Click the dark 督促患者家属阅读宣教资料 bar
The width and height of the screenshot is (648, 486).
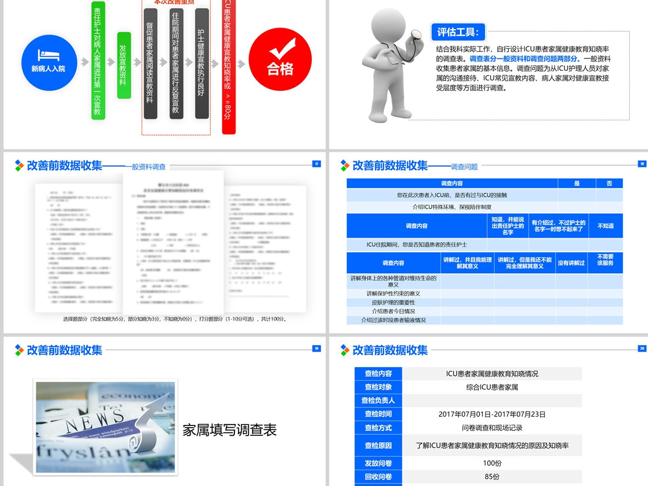151,63
